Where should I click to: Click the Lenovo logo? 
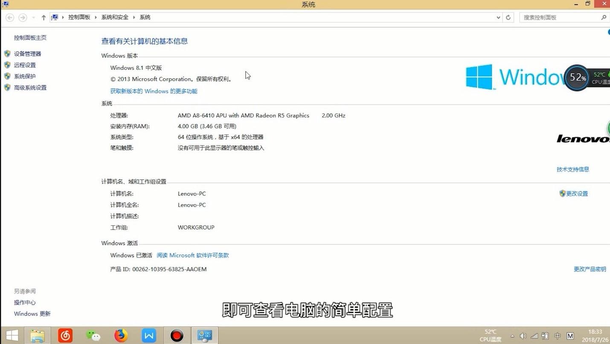click(583, 139)
